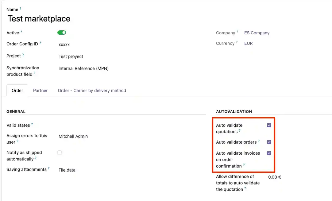Image resolution: width=332 pixels, height=201 pixels.
Task: Click the help icon next to Name
Action: (x=20, y=8)
